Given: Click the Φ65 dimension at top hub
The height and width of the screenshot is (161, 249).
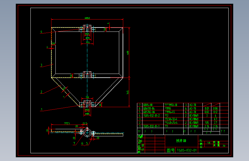Looking at the screenshot, I should 87,34.
